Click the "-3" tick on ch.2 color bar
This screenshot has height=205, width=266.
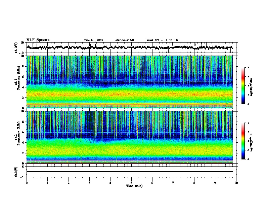tap(248, 123)
